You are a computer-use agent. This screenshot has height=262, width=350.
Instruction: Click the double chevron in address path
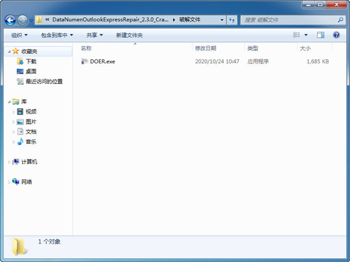pos(47,20)
